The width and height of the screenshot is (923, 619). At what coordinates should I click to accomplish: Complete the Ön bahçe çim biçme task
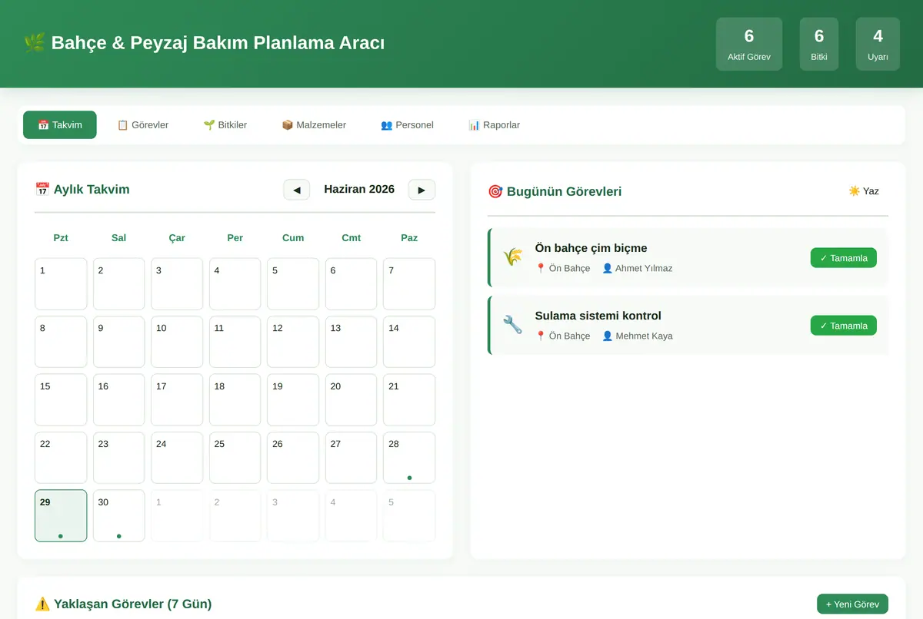(x=843, y=258)
